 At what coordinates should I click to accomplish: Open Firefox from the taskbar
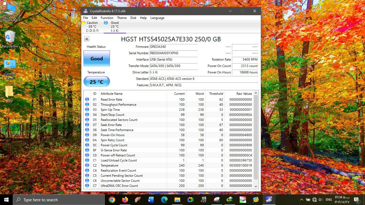pos(125,200)
